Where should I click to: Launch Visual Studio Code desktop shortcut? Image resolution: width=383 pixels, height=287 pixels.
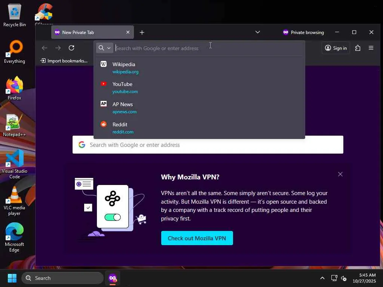pyautogui.click(x=15, y=164)
